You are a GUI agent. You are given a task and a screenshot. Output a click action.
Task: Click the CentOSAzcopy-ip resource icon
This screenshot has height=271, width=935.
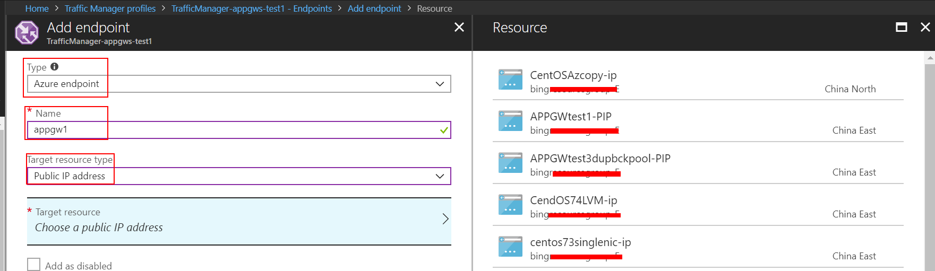tap(510, 80)
